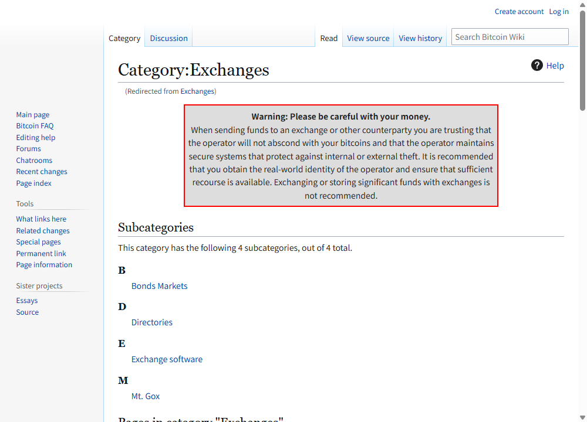Click the vertical page scrollbar thumb
This screenshot has height=422, width=587.
(582, 60)
